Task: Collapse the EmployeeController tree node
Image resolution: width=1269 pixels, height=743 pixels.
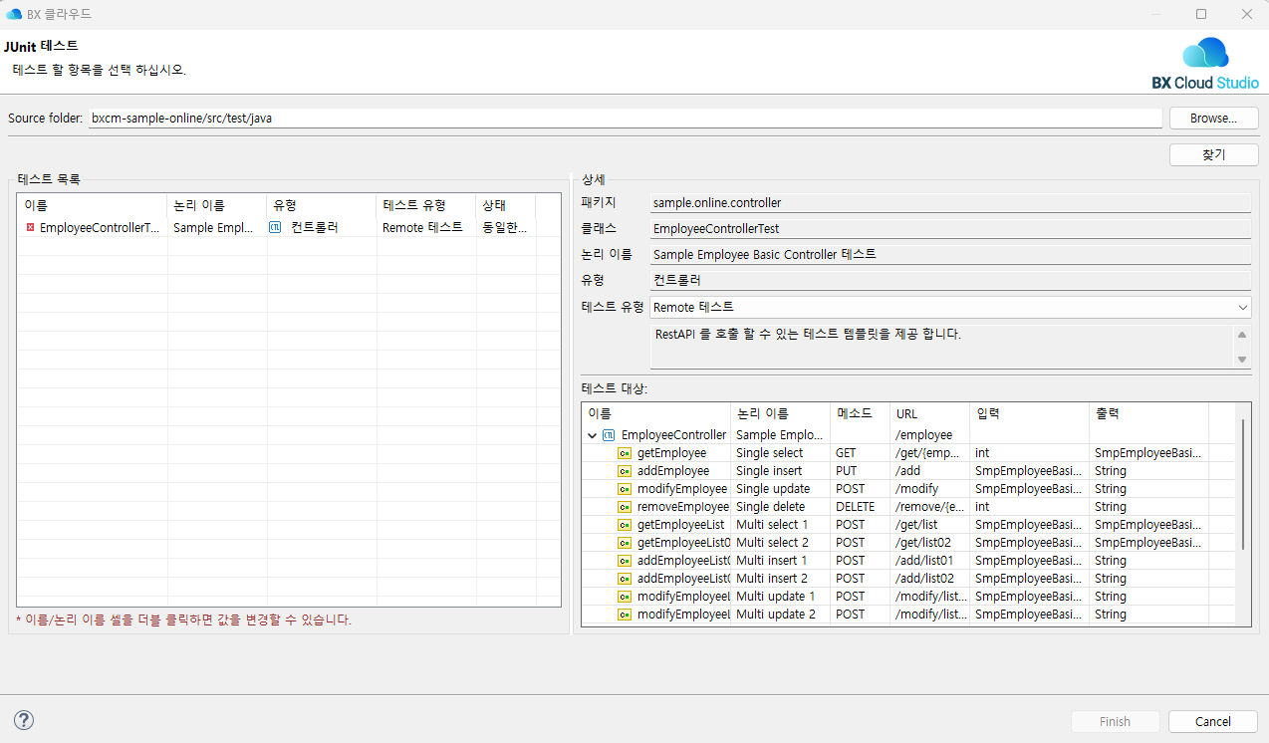Action: pyautogui.click(x=593, y=435)
